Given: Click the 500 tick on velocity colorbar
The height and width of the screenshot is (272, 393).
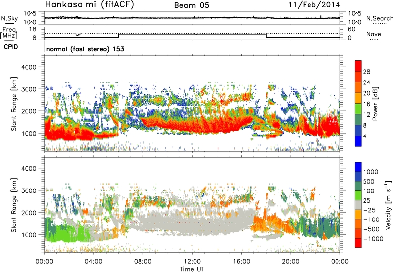Looking at the screenshot, I should (368, 181).
